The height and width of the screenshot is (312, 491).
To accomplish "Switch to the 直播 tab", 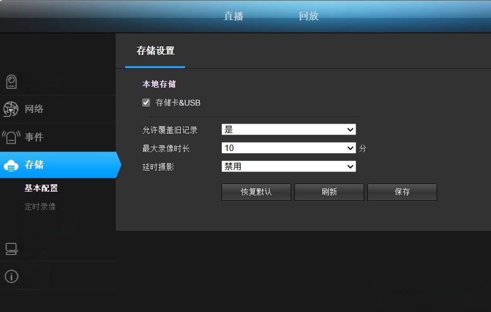I will click(x=233, y=16).
